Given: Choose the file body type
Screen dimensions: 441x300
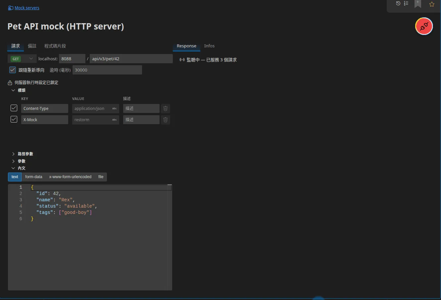Looking at the screenshot, I should click(101, 177).
